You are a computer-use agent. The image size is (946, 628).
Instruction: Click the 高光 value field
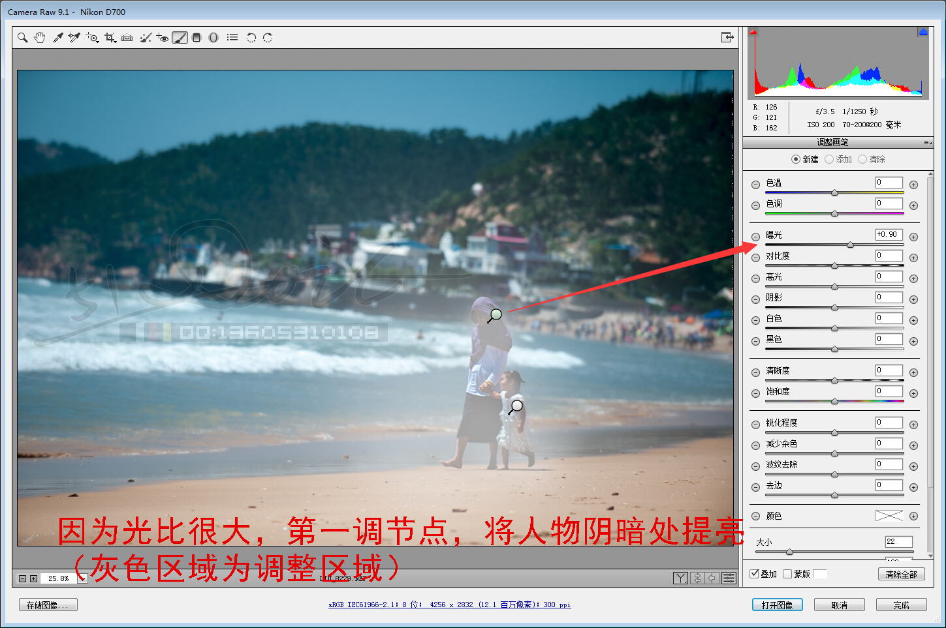point(889,277)
